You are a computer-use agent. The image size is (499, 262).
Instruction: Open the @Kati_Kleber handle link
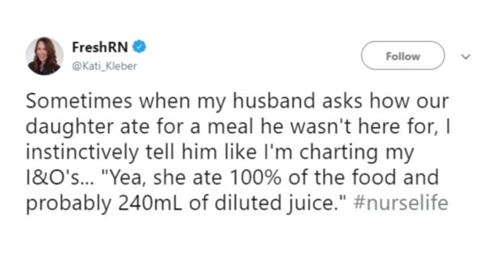[x=104, y=66]
